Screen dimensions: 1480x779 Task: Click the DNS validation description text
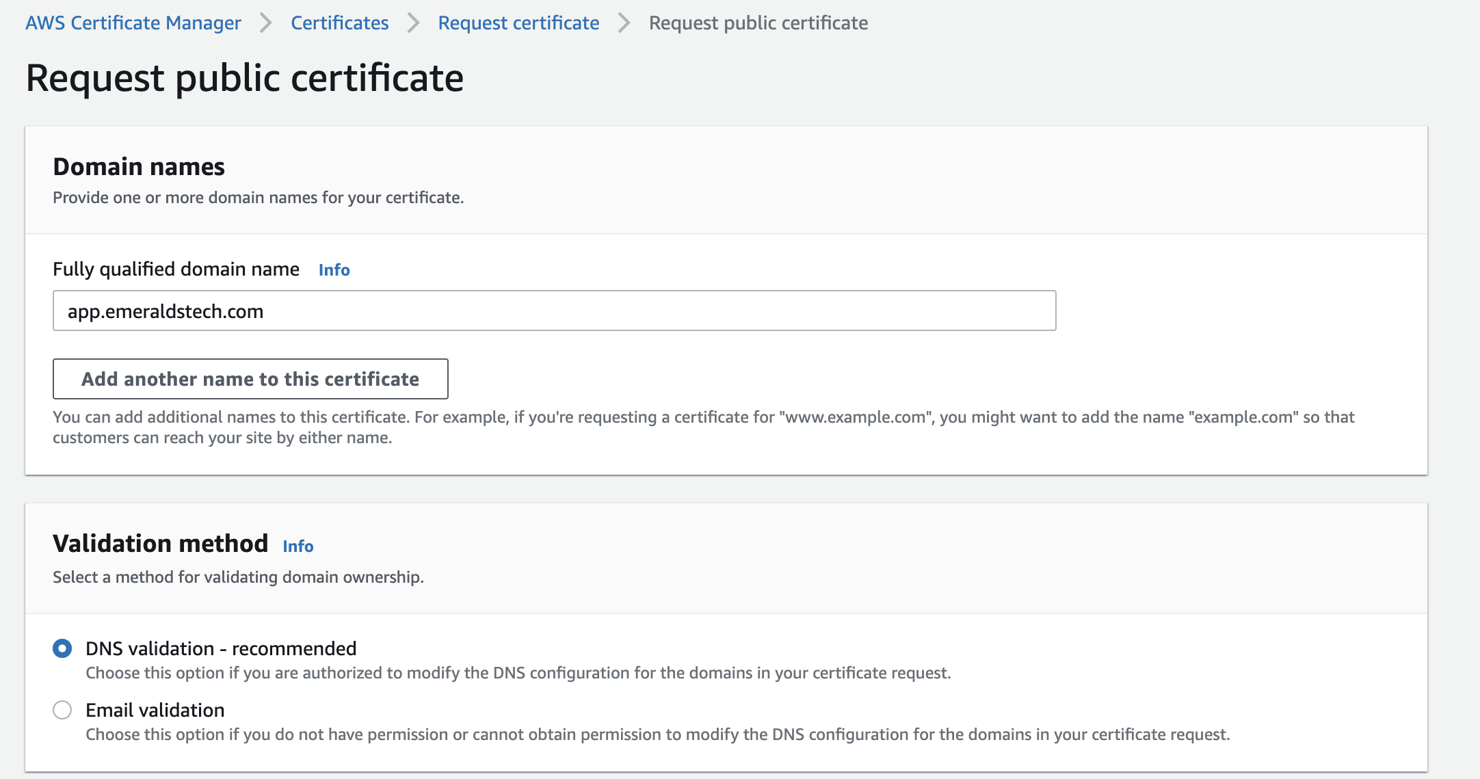[x=518, y=673]
